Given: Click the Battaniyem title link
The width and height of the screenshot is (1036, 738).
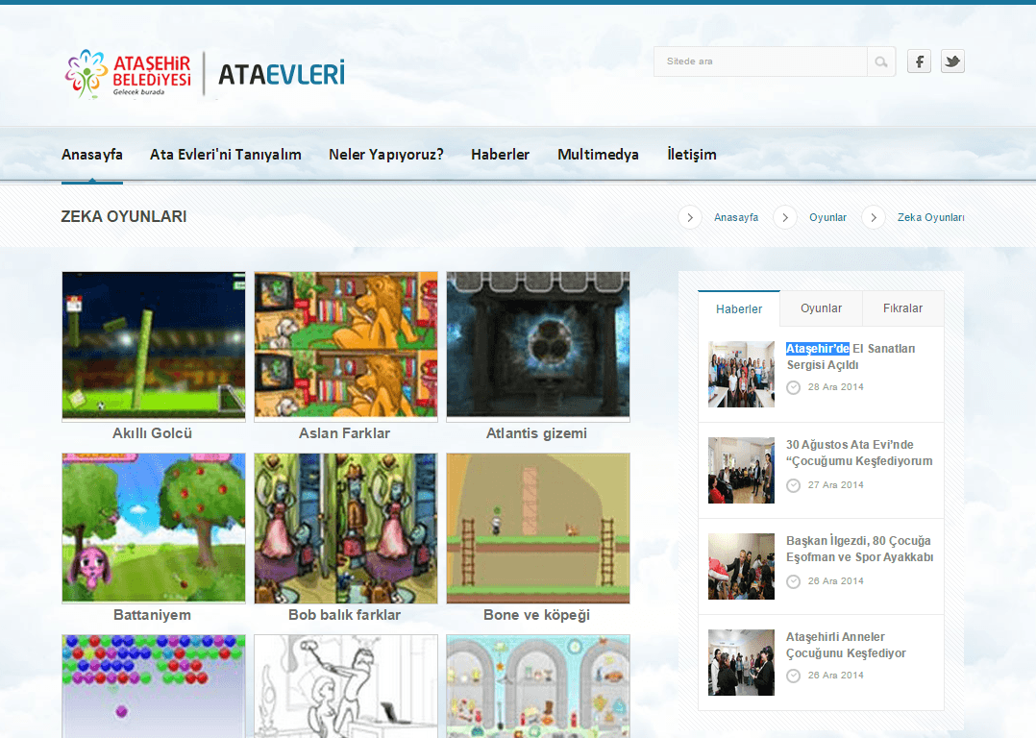Looking at the screenshot, I should [x=152, y=615].
